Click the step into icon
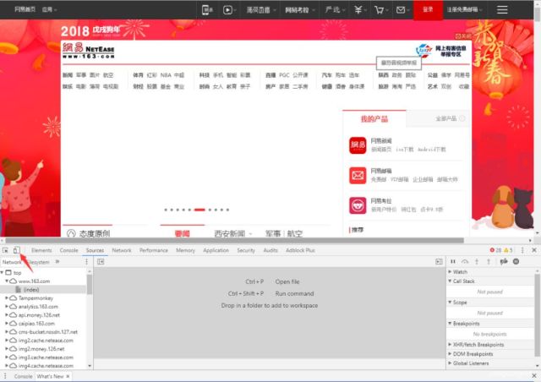Image resolution: width=541 pixels, height=382 pixels. click(477, 261)
